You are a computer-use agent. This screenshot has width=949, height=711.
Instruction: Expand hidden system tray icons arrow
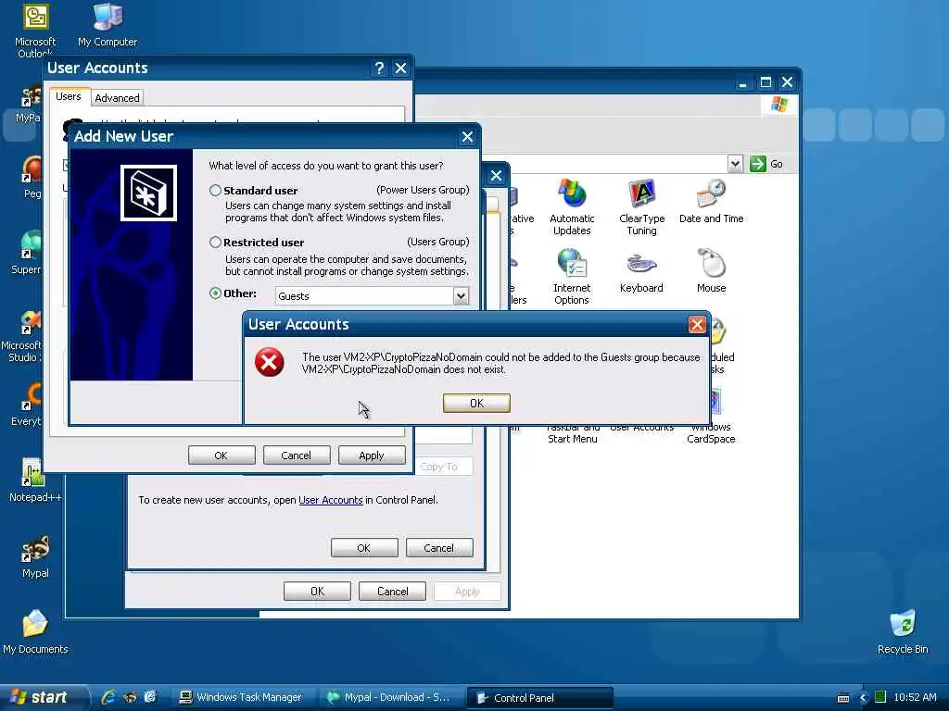[x=864, y=698]
